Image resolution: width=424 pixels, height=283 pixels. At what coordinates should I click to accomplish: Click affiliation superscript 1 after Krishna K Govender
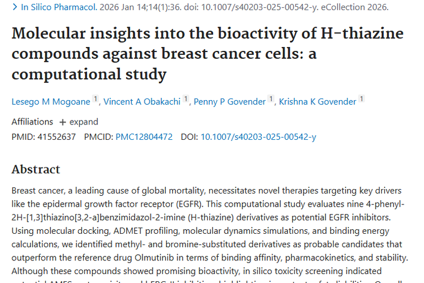(x=362, y=100)
